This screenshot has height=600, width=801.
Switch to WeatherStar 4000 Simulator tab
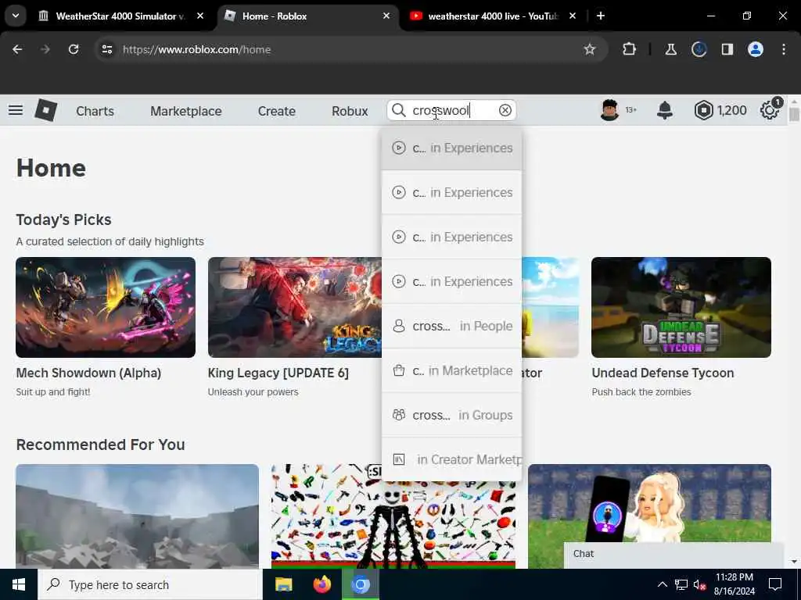120,16
